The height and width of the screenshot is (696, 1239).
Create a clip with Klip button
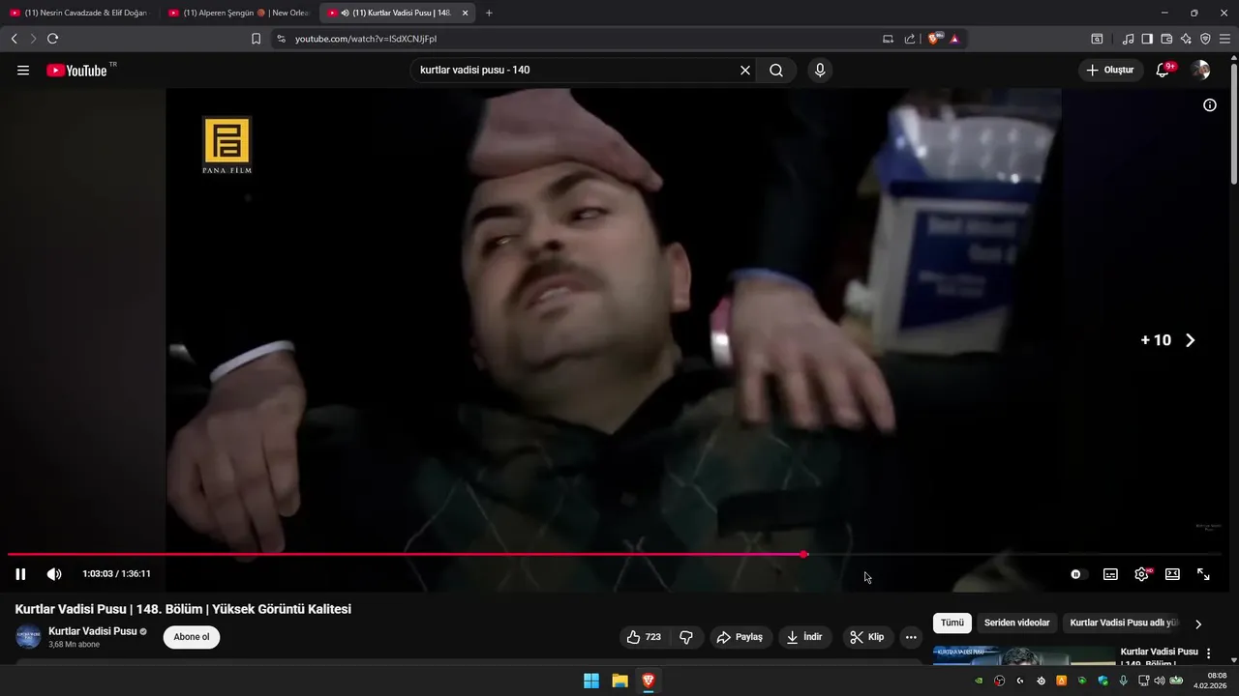coord(867,637)
